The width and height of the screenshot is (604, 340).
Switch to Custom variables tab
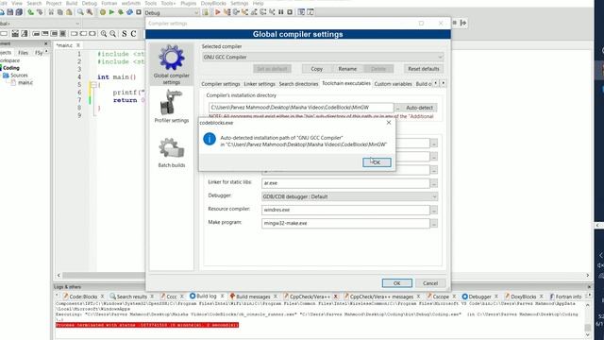[x=393, y=84]
